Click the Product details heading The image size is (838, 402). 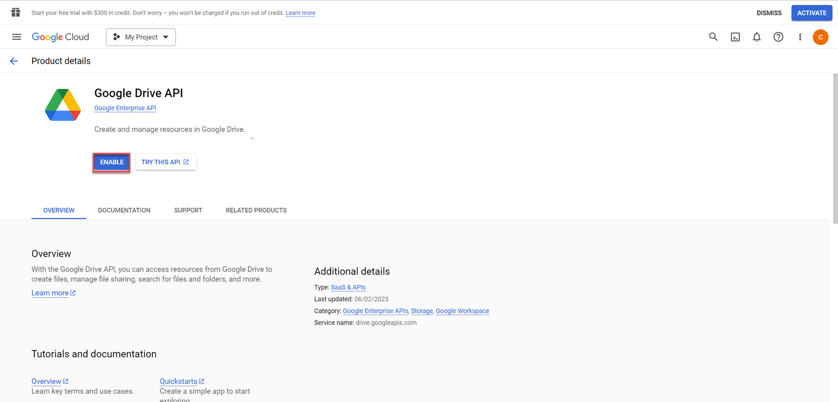click(x=61, y=61)
